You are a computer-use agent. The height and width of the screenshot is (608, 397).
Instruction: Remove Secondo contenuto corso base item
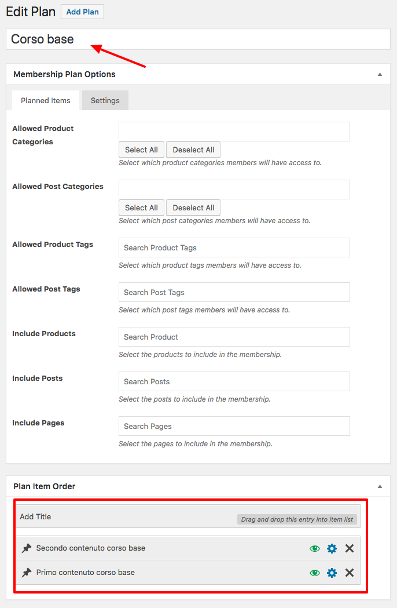350,548
